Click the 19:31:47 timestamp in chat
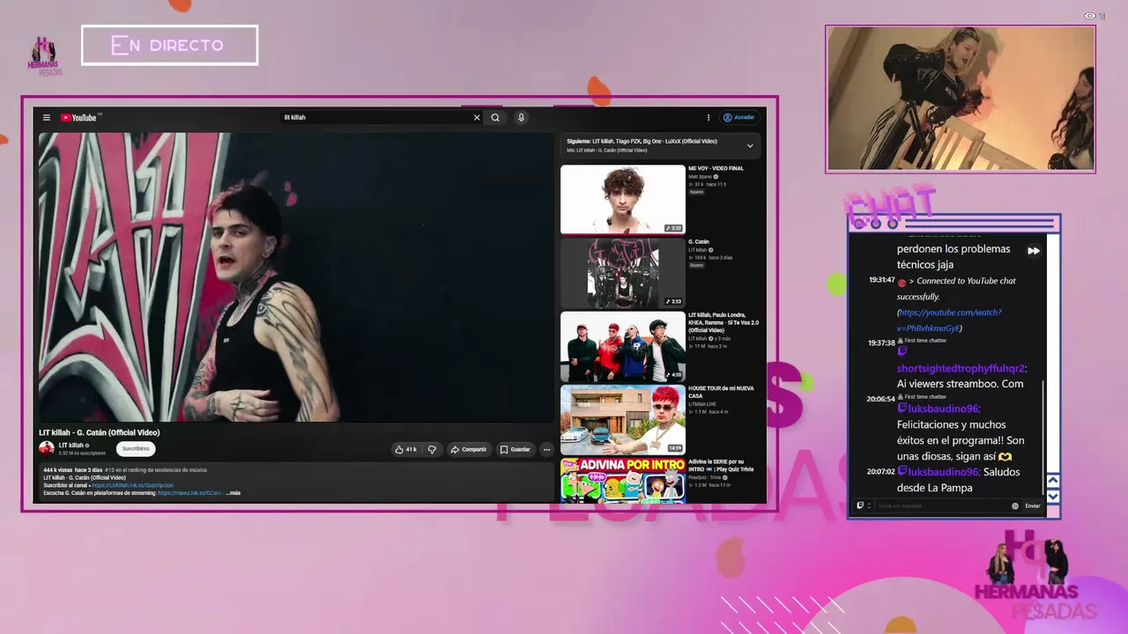1128x634 pixels. pos(882,280)
